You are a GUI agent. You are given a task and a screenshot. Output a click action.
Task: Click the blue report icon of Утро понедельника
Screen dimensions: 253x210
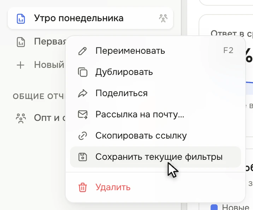click(21, 19)
